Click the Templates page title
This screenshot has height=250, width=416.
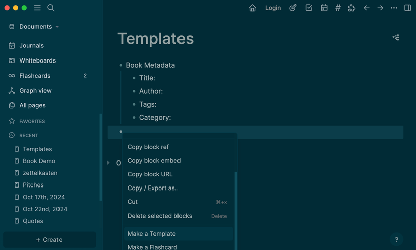pos(156,39)
